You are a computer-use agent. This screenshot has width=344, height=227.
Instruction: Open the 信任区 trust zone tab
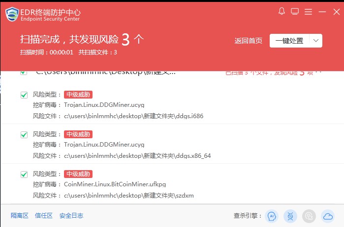pyautogui.click(x=44, y=216)
